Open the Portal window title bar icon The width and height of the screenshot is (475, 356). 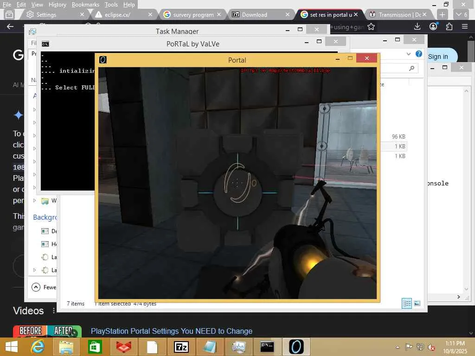click(103, 60)
